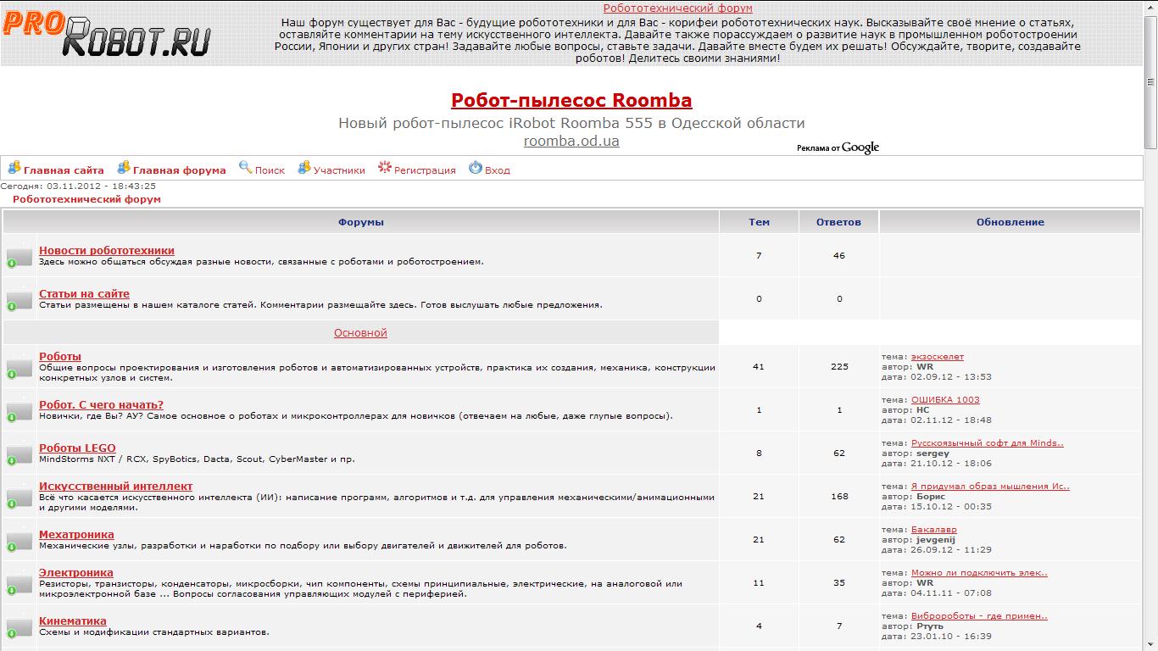Visit roomba.od.ua ad link

click(571, 141)
